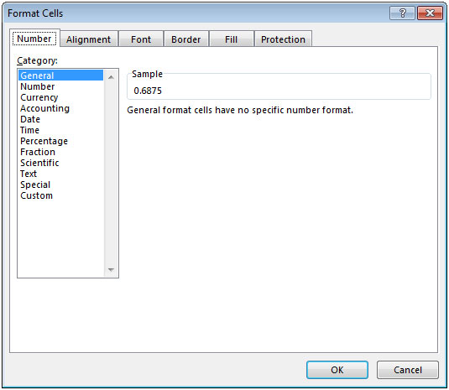Select the Number tab
The image size is (449, 390).
pos(34,39)
